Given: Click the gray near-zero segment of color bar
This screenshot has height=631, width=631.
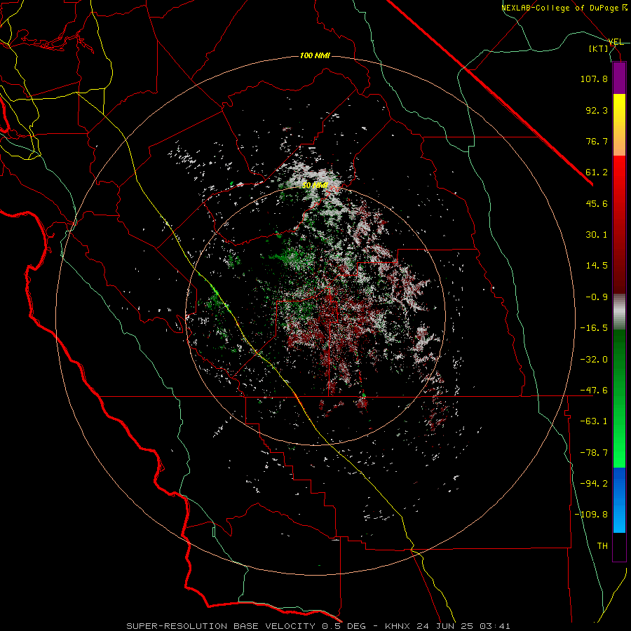Looking at the screenshot, I should 619,311.
